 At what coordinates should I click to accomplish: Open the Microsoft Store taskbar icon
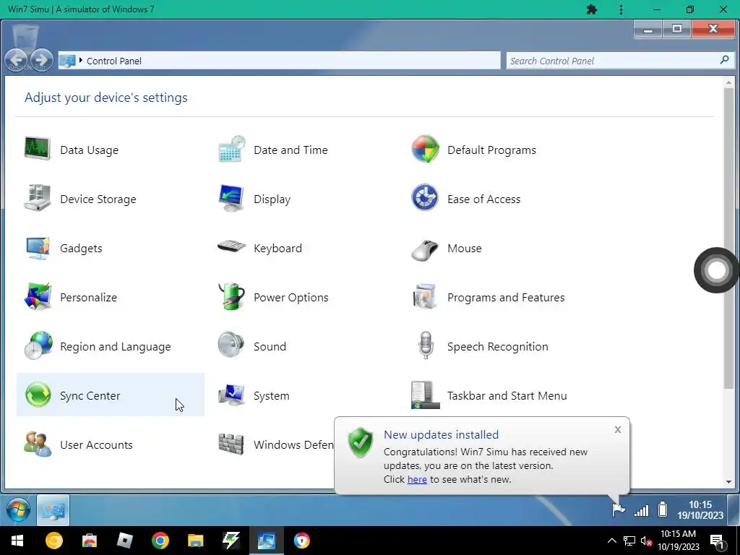(89, 541)
